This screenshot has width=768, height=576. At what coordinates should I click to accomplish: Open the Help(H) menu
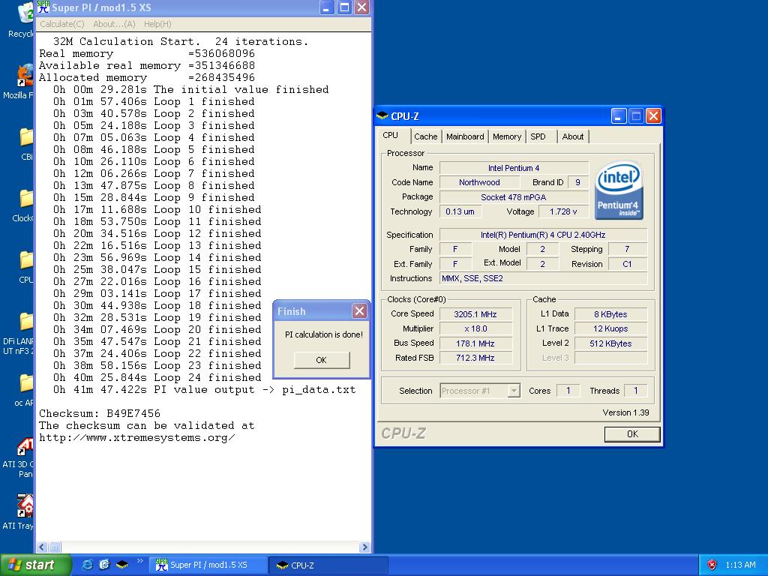[157, 24]
